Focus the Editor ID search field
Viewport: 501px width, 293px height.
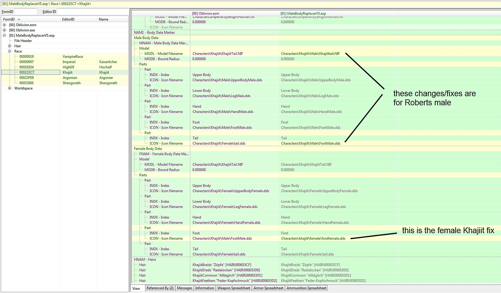pos(93,12)
